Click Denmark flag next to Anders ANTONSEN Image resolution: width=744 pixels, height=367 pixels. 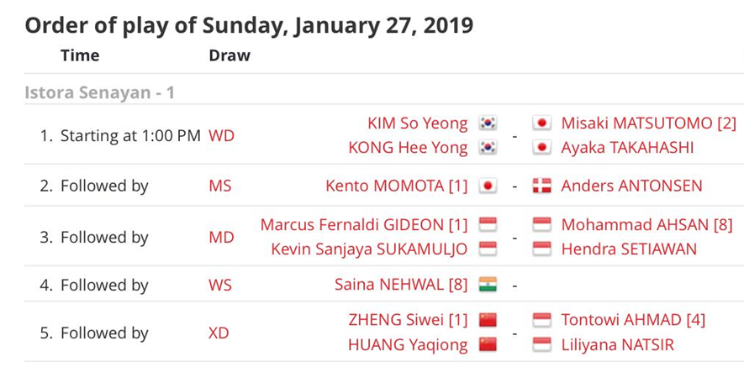point(542,186)
